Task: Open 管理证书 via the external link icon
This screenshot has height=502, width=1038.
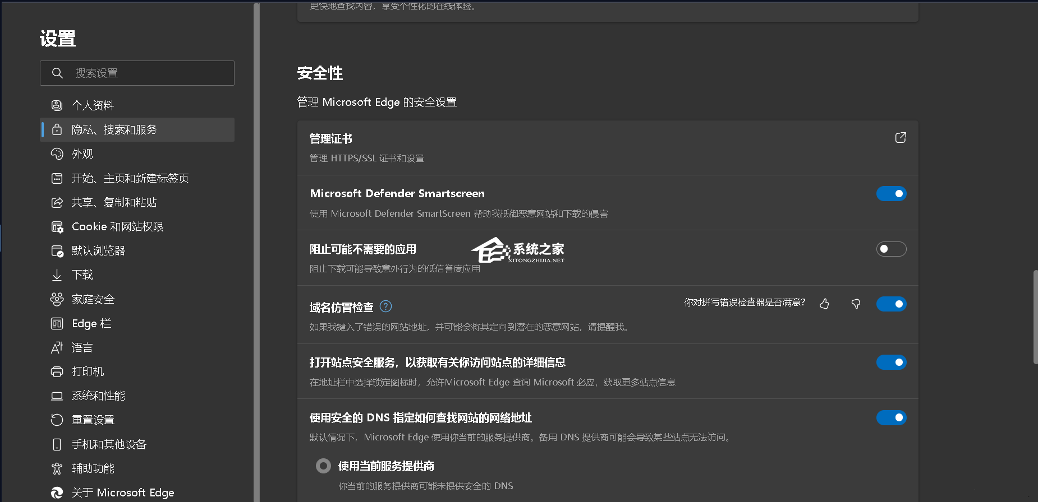Action: (x=901, y=138)
